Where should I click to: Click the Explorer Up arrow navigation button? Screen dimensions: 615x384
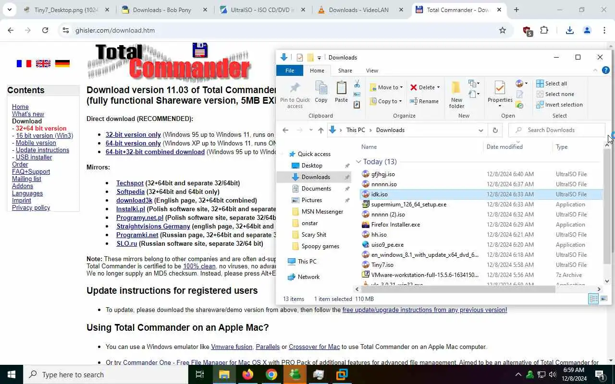[321, 130]
